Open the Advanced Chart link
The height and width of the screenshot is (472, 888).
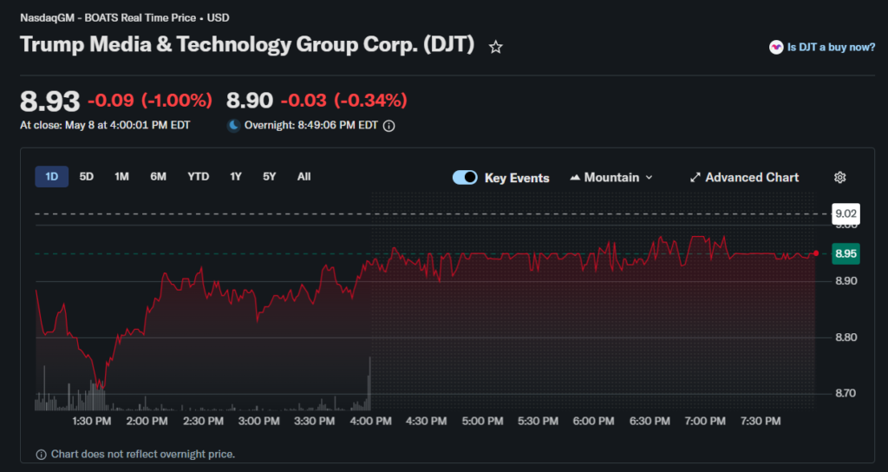[752, 177]
